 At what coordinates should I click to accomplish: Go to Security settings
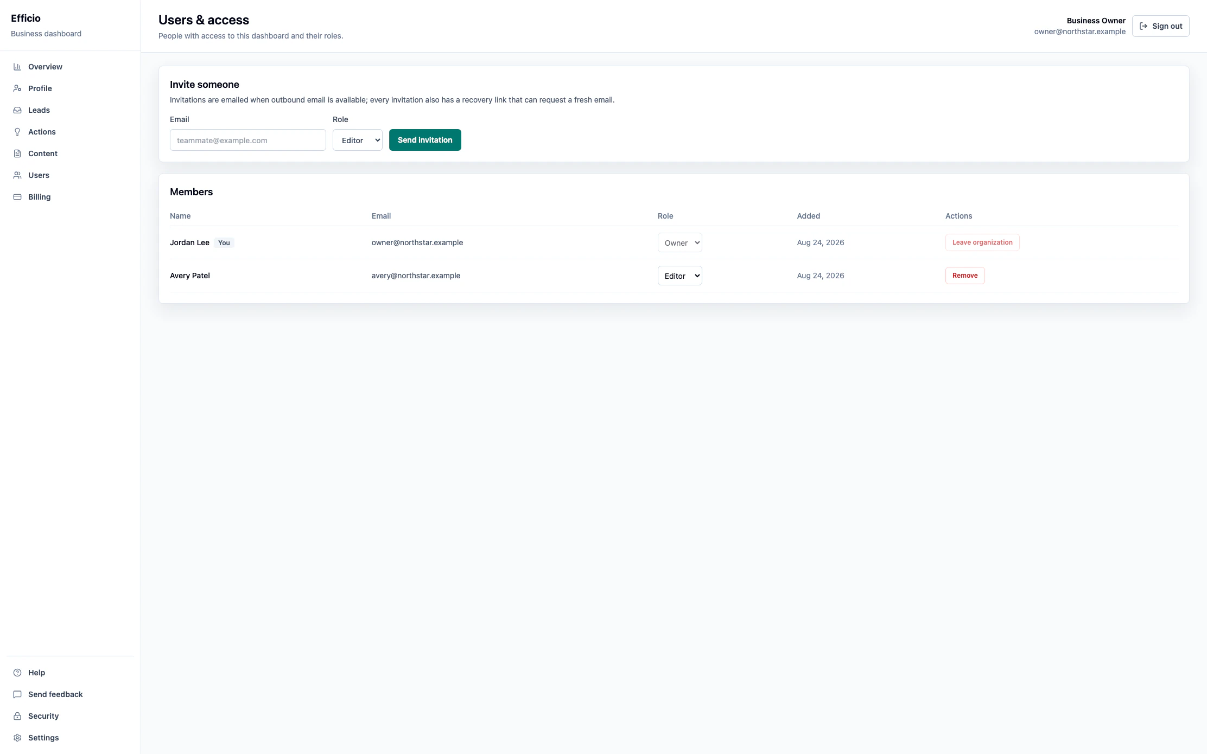(70, 716)
